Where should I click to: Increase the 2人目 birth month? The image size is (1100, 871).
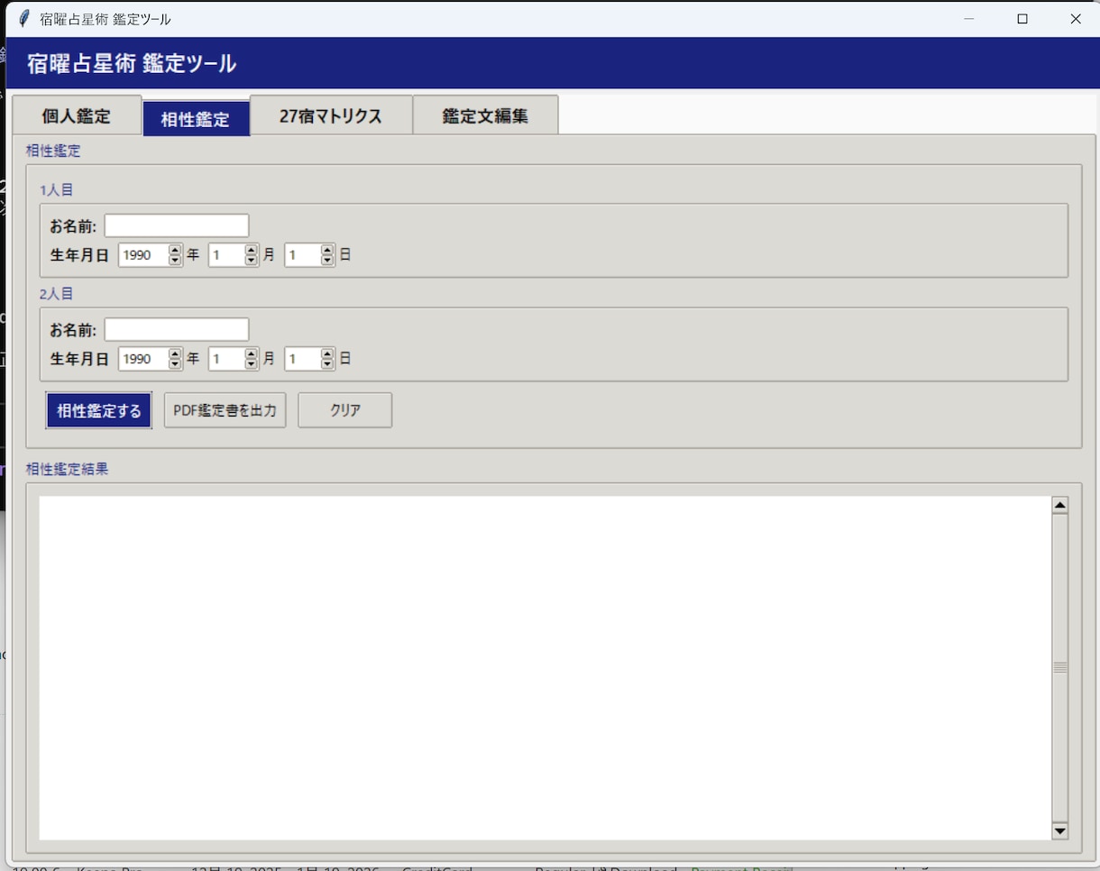(x=251, y=353)
